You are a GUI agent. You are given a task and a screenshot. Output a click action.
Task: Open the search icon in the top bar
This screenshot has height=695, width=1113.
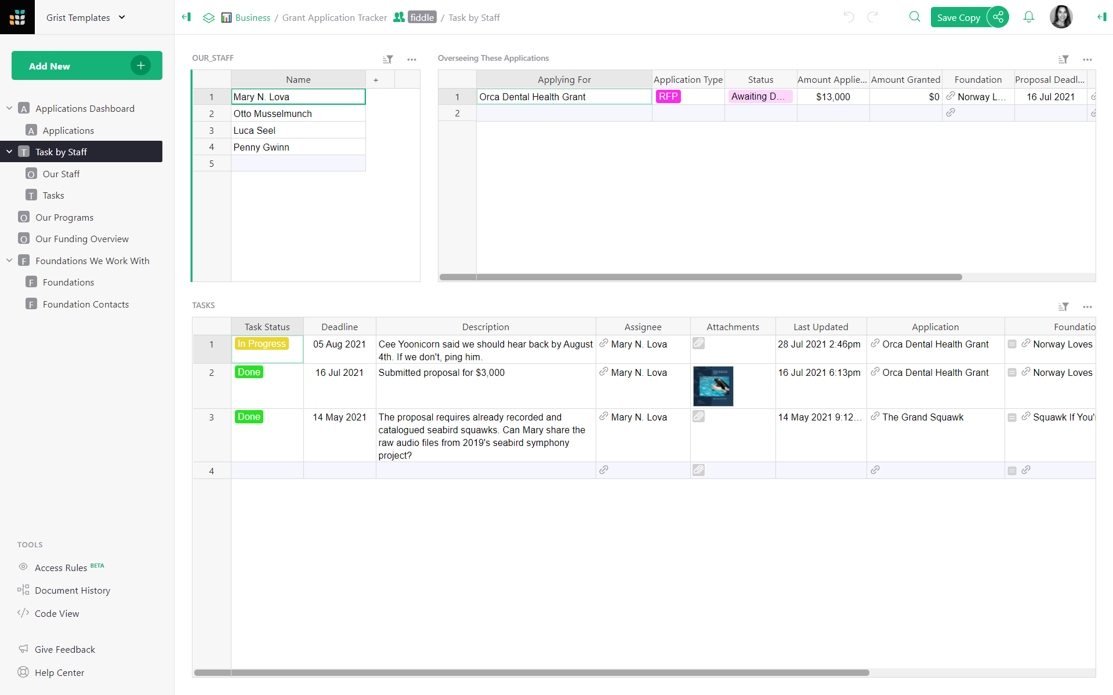click(x=914, y=17)
